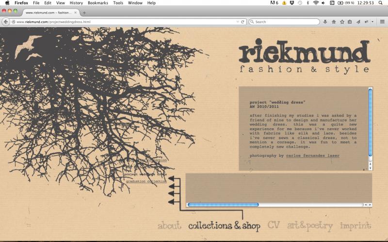Open a new tab with plus button
388x242 pixels.
point(84,13)
